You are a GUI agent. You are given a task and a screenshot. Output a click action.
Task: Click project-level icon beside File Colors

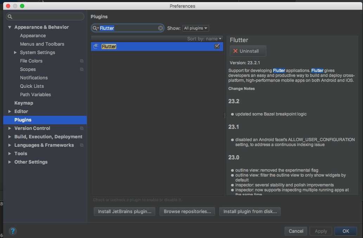(x=82, y=61)
